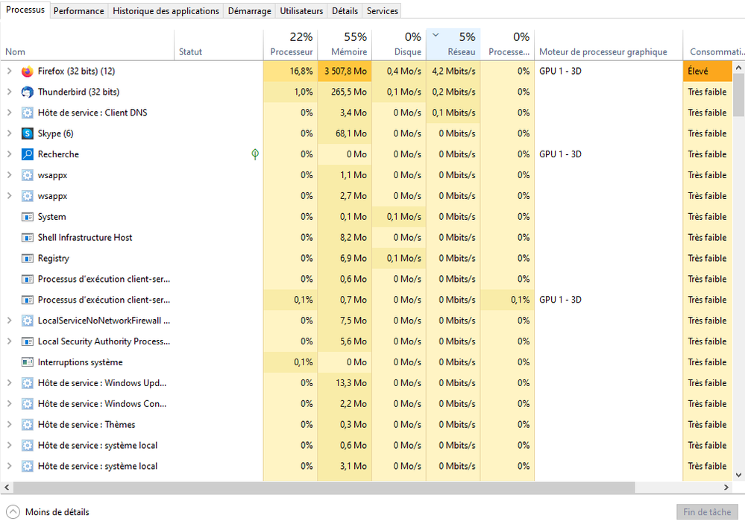
Task: Open the Services tab
Action: click(x=382, y=11)
